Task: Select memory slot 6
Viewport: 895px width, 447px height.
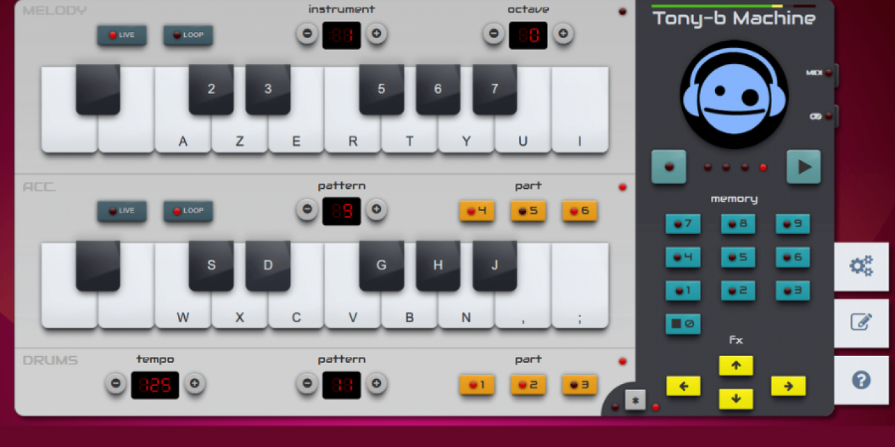Action: pyautogui.click(x=793, y=257)
